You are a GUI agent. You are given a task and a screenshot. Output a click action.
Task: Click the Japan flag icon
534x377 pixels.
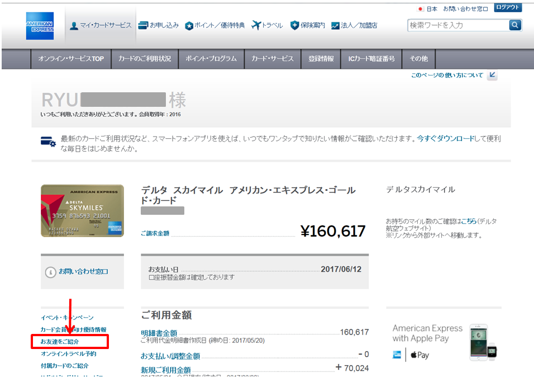pyautogui.click(x=421, y=9)
